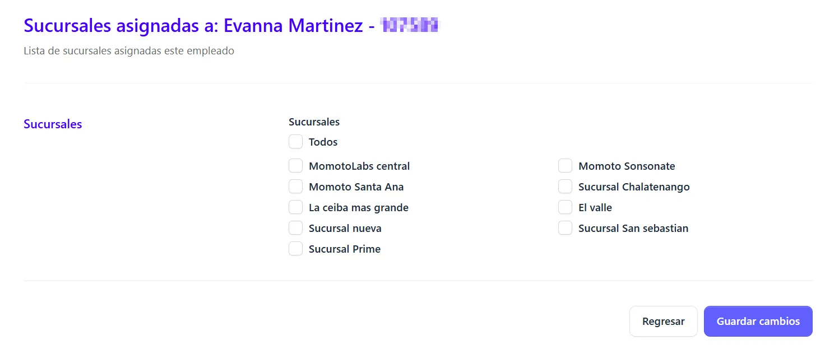Select the La ceiba mas grande checkbox
The width and height of the screenshot is (825, 349).
[x=295, y=207]
